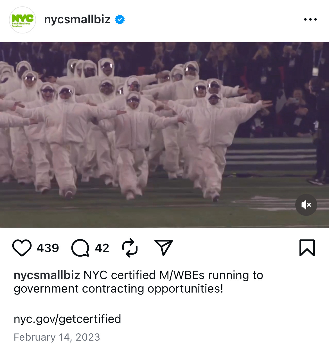The width and height of the screenshot is (329, 351).
Task: Click the blue verified badge
Action: click(x=120, y=20)
